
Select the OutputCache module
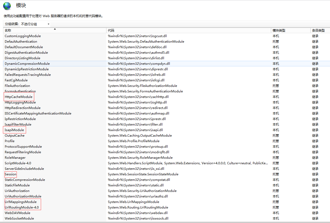click(x=14, y=135)
